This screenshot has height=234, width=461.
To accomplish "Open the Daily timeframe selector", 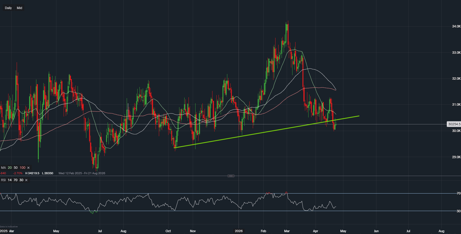I will 8,8.
